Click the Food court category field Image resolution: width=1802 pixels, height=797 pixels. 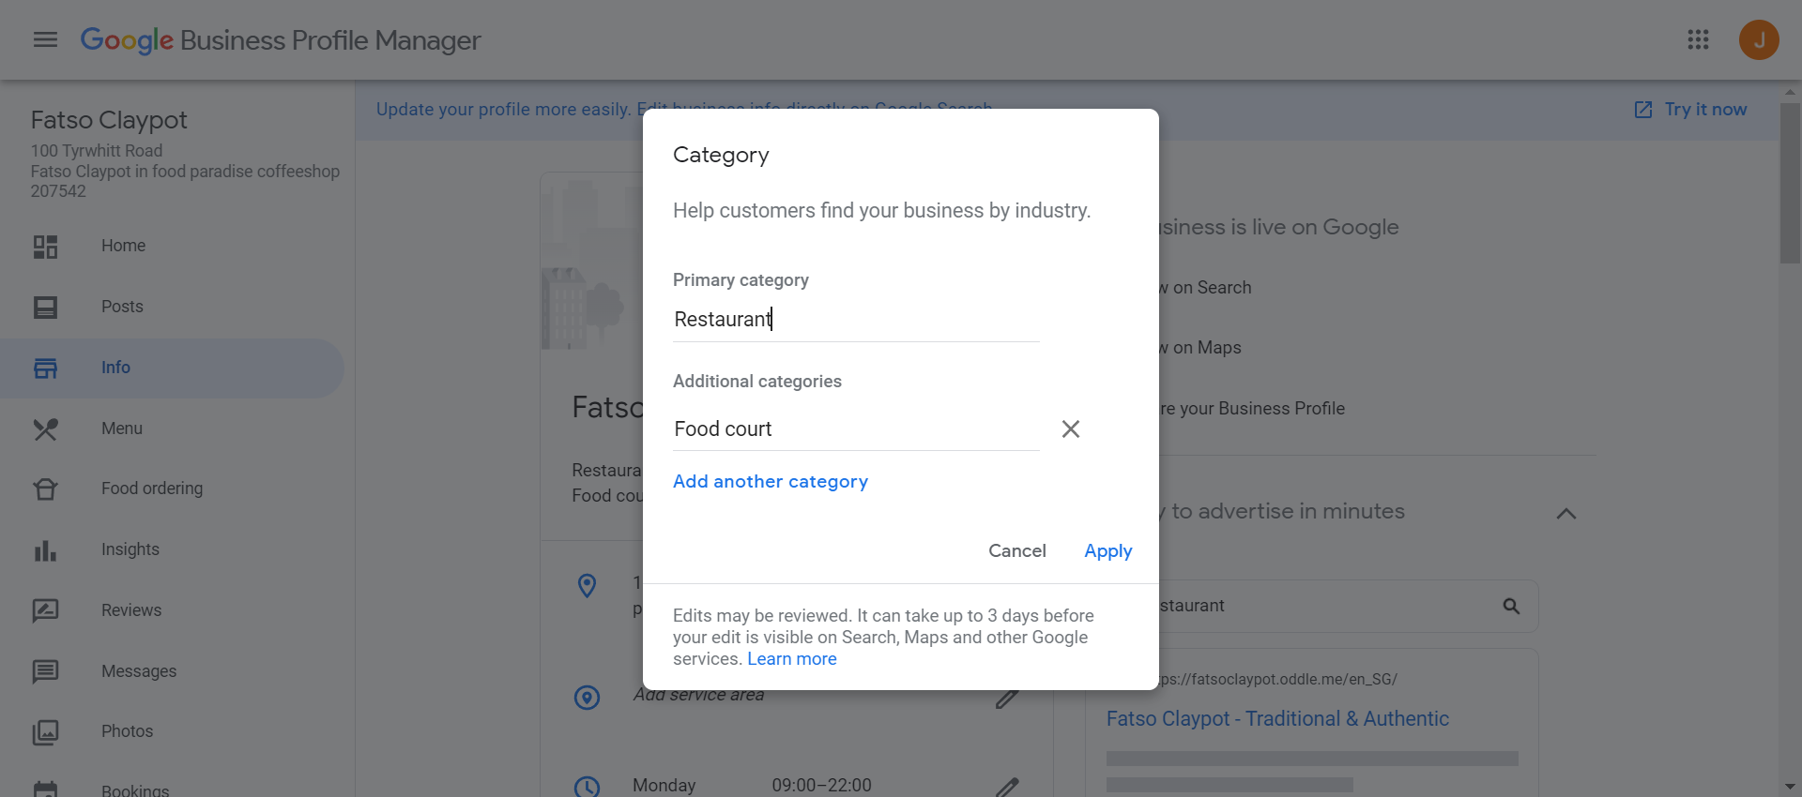[856, 429]
